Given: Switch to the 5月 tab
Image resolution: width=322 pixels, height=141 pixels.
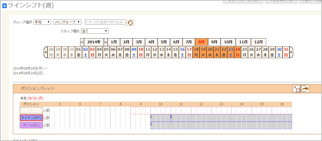Looking at the screenshot, I should (x=164, y=42).
